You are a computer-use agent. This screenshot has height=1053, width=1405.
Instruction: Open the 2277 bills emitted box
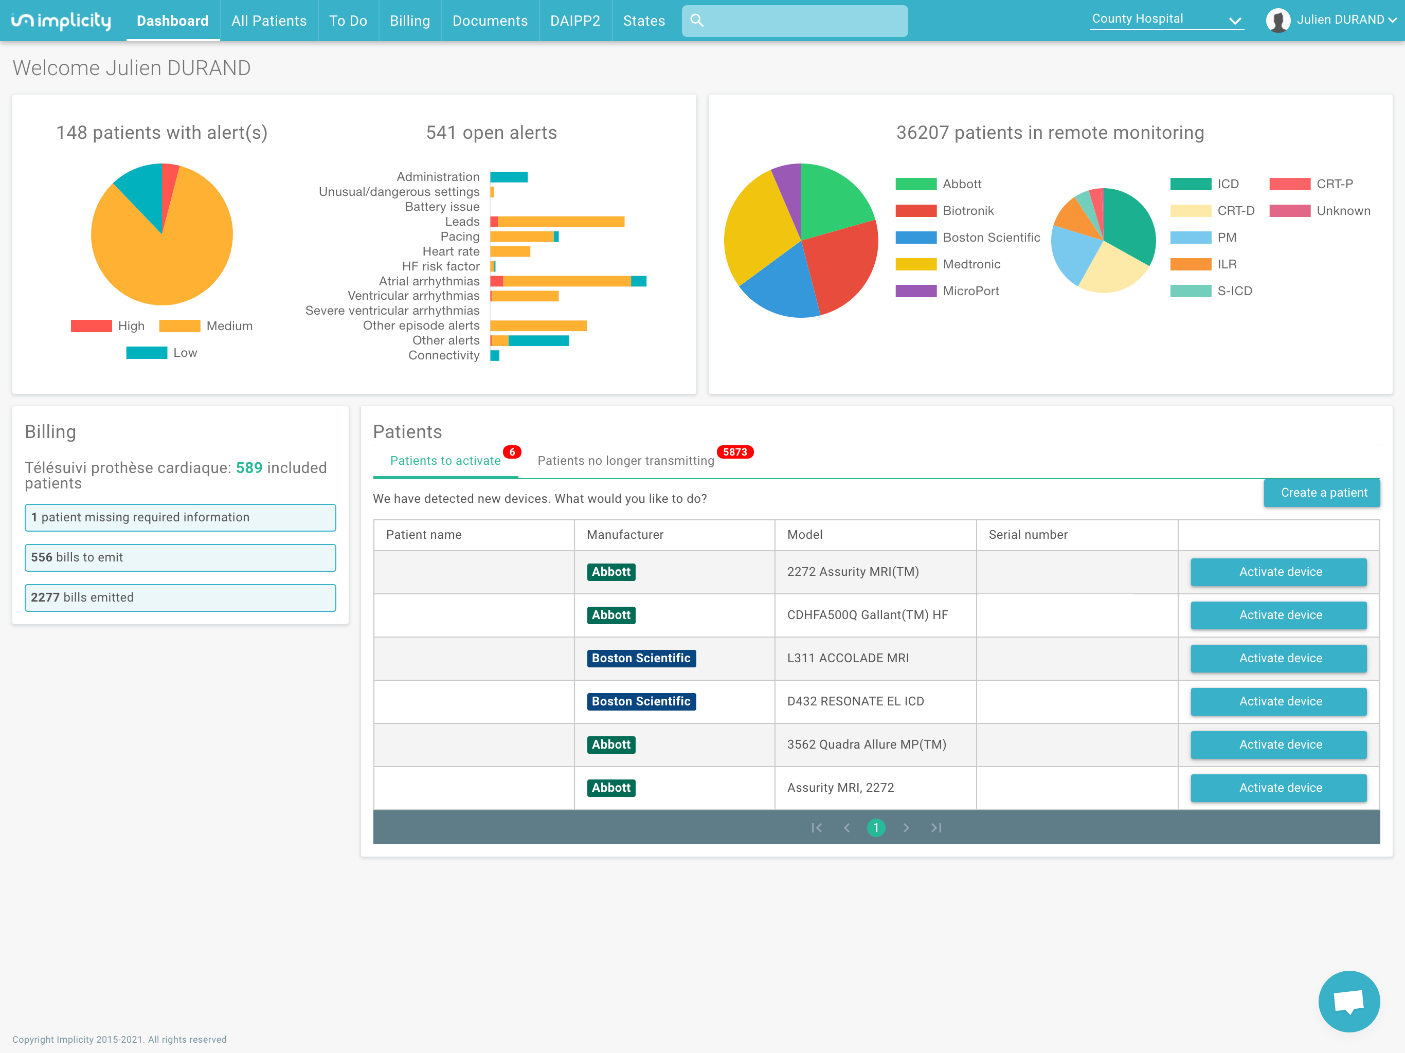[181, 597]
